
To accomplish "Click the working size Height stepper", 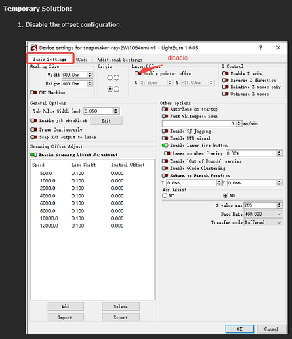I will coord(89,83).
